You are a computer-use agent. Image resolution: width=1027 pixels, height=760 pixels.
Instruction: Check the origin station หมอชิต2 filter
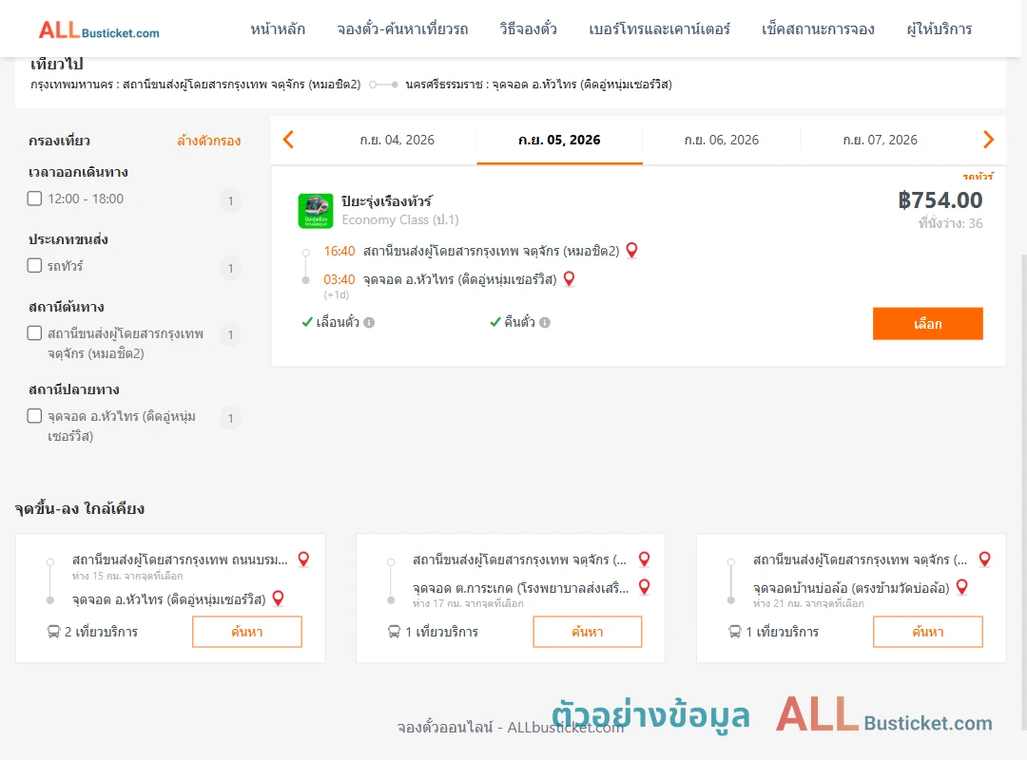(x=35, y=333)
